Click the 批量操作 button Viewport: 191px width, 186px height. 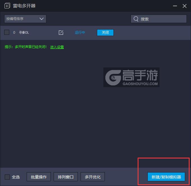tap(39, 177)
